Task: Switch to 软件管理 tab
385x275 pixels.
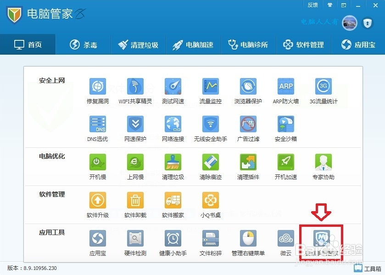Action: (304, 45)
